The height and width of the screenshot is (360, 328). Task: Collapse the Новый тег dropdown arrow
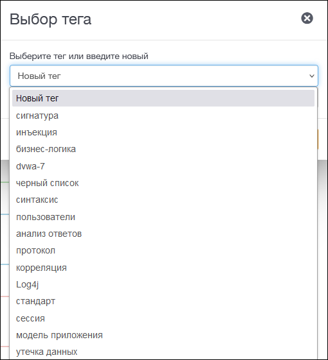pos(312,76)
